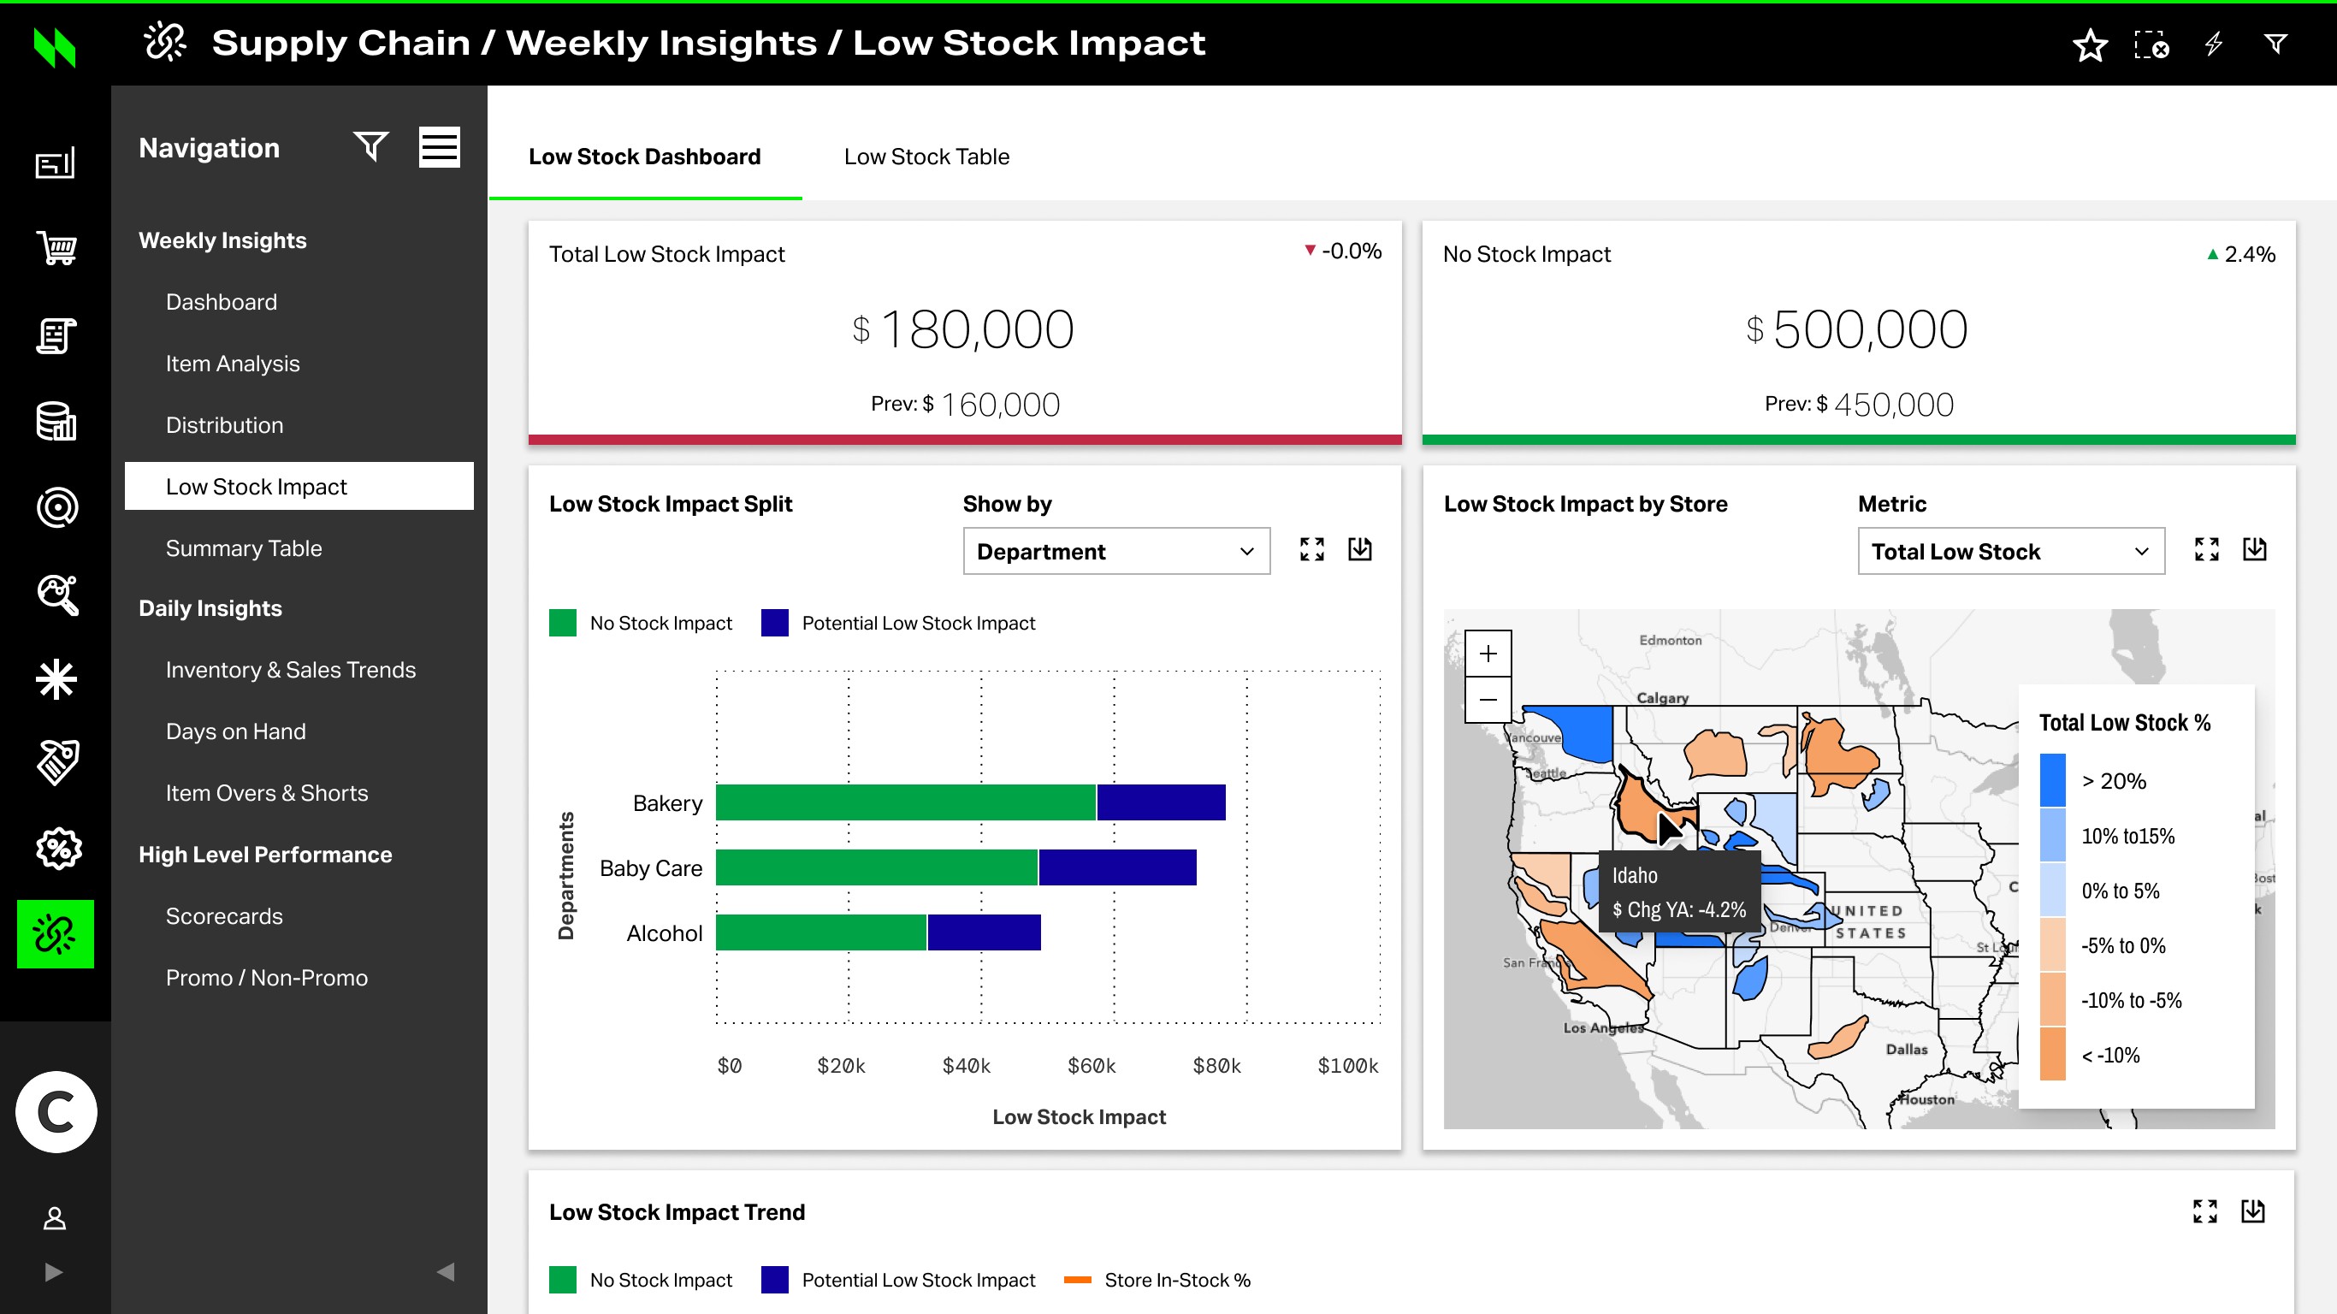
Task: Open Scorecards link under High Level Performance
Action: tap(224, 916)
